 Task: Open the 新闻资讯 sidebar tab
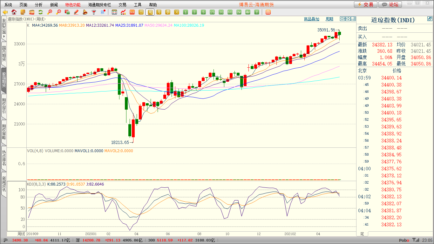coord(4,184)
